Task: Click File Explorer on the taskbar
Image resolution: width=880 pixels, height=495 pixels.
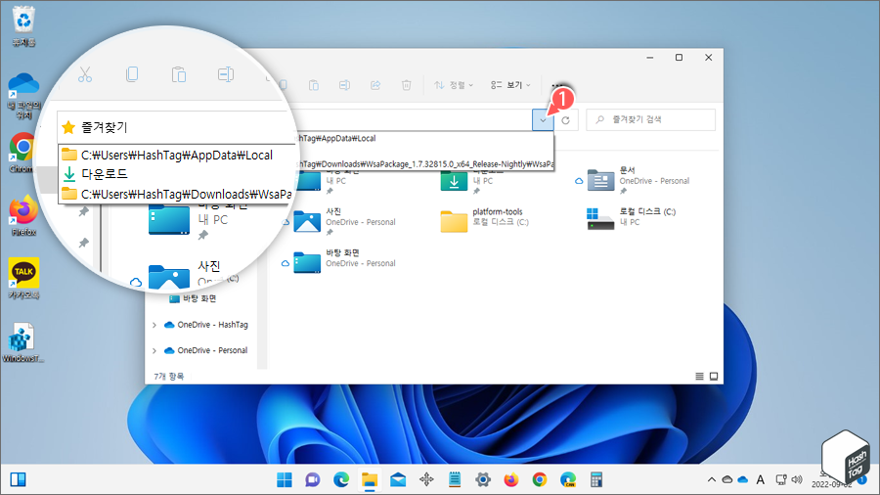Action: pos(370,480)
